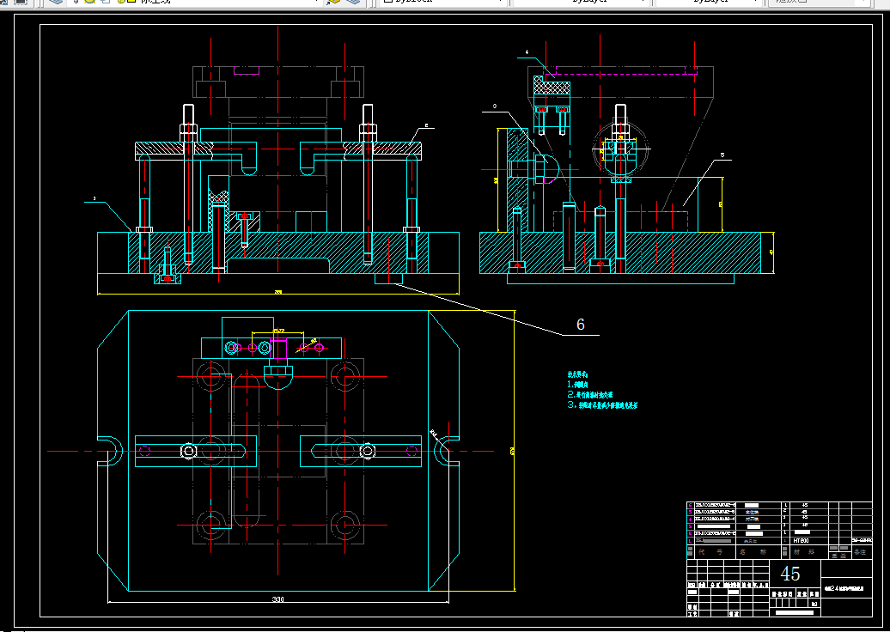Click the large 45 in the title block

(789, 574)
